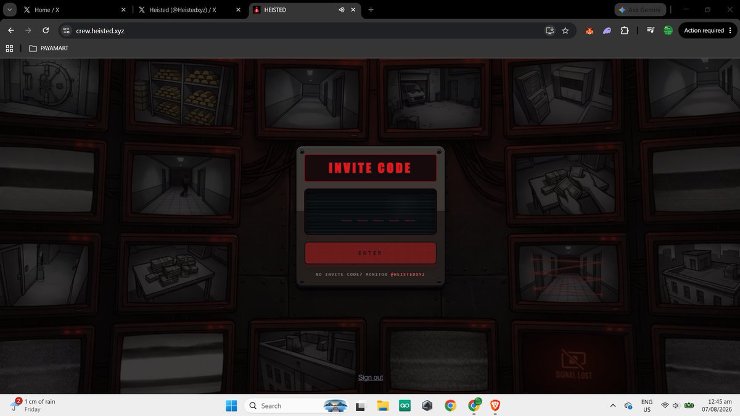The width and height of the screenshot is (740, 416).
Task: Close the Home / X tab
Action: pos(123,10)
